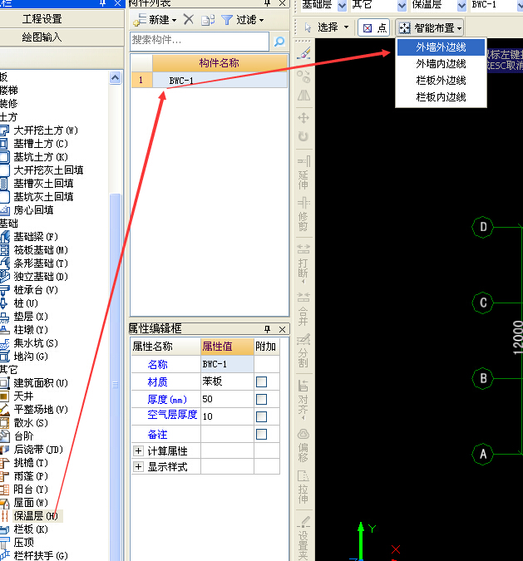
Task: Open the 新建 dropdown arrow
Action: point(175,20)
